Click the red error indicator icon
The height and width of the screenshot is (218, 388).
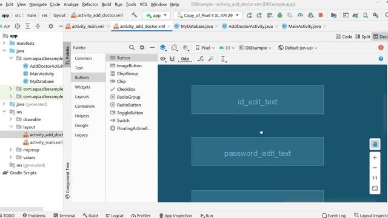[381, 47]
